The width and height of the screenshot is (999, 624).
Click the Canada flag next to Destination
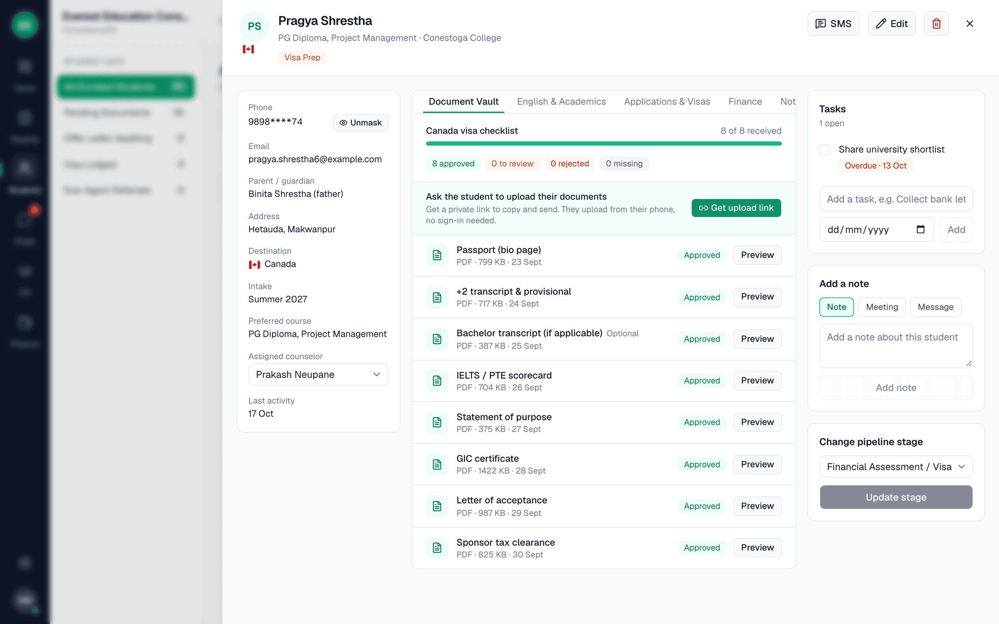coord(254,265)
